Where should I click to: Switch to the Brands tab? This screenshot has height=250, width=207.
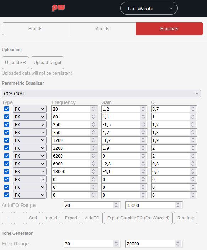[x=36, y=29]
